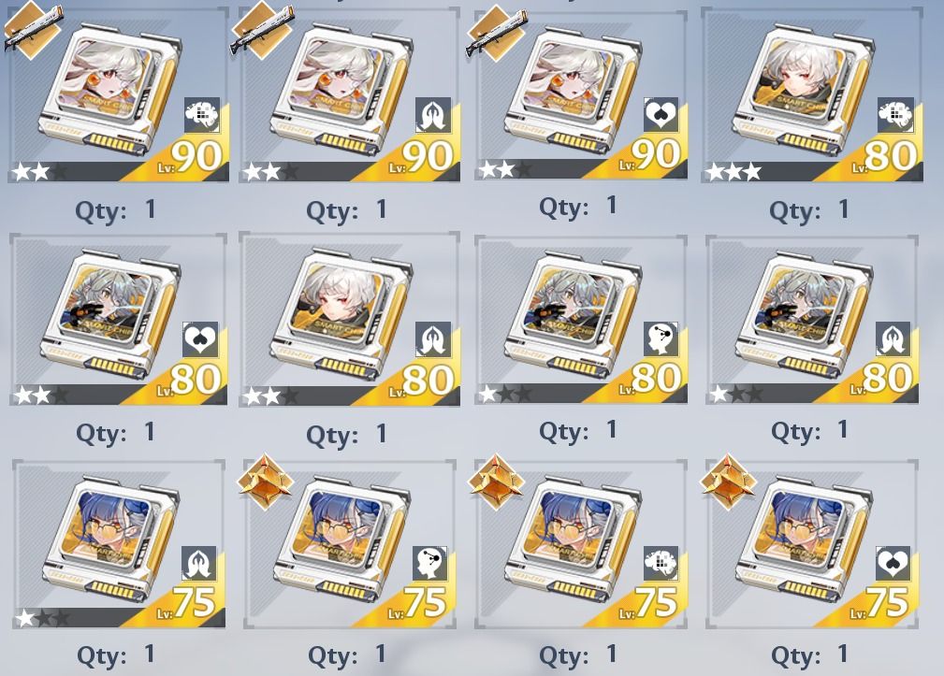The width and height of the screenshot is (944, 676).
Task: Click the pixel brain type icon on the Lv 75 chip
Action: pyautogui.click(x=661, y=564)
